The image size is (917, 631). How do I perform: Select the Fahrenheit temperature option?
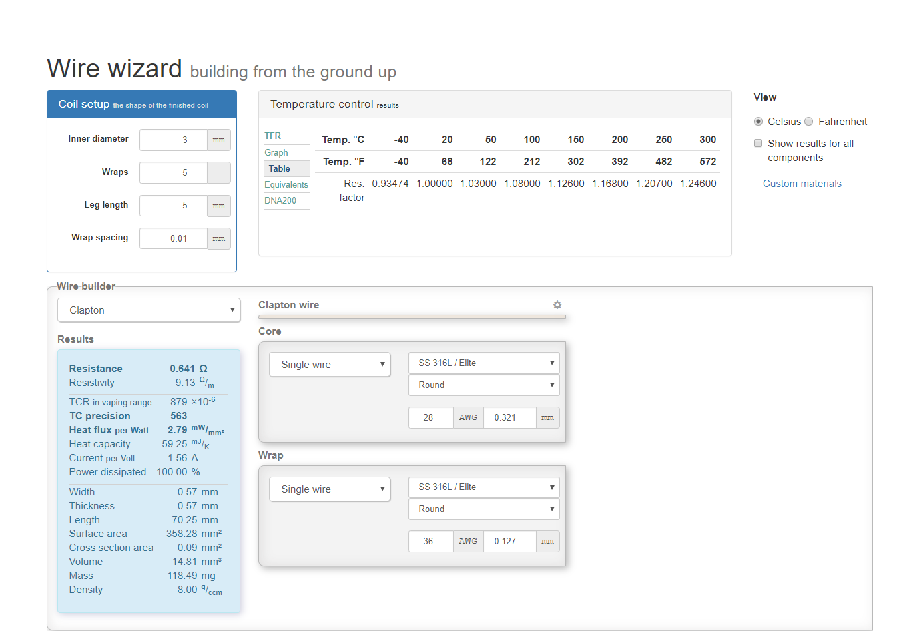tap(809, 122)
